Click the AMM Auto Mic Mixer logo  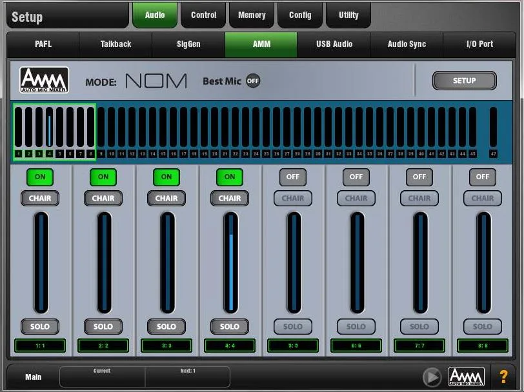(44, 80)
